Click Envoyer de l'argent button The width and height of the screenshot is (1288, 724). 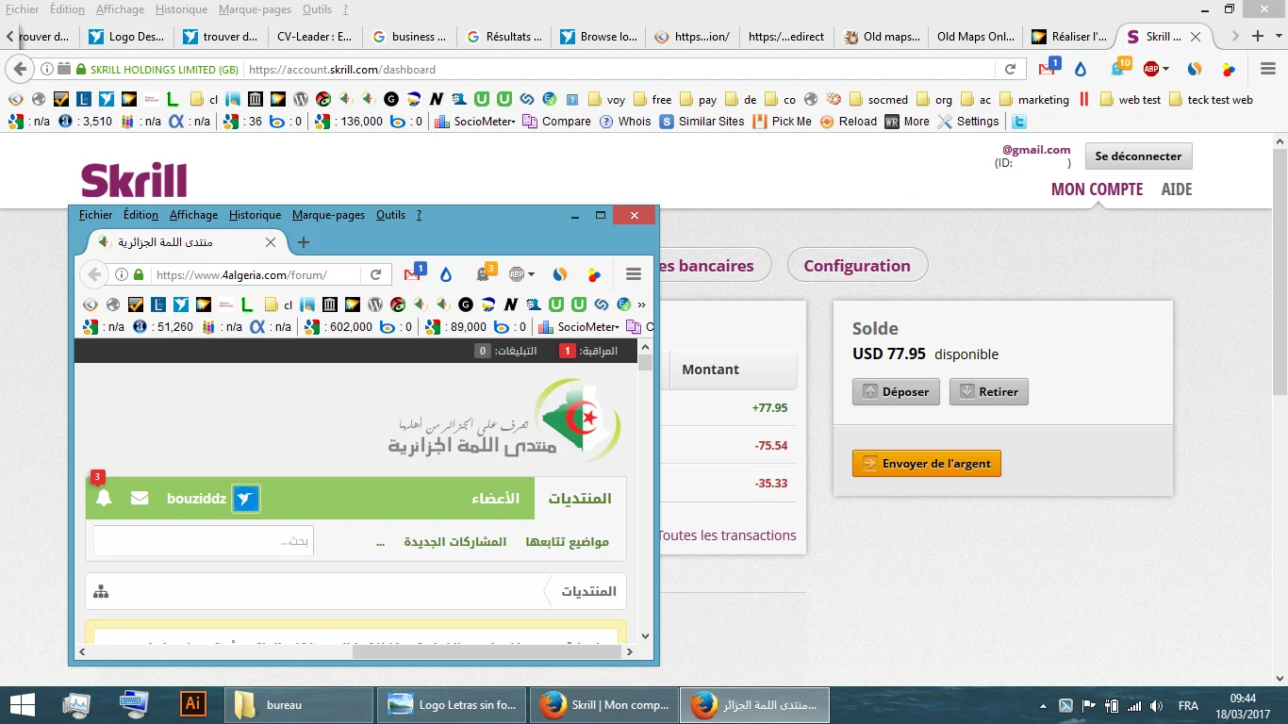pos(926,464)
